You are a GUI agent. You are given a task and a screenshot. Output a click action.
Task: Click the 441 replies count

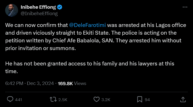18,100
